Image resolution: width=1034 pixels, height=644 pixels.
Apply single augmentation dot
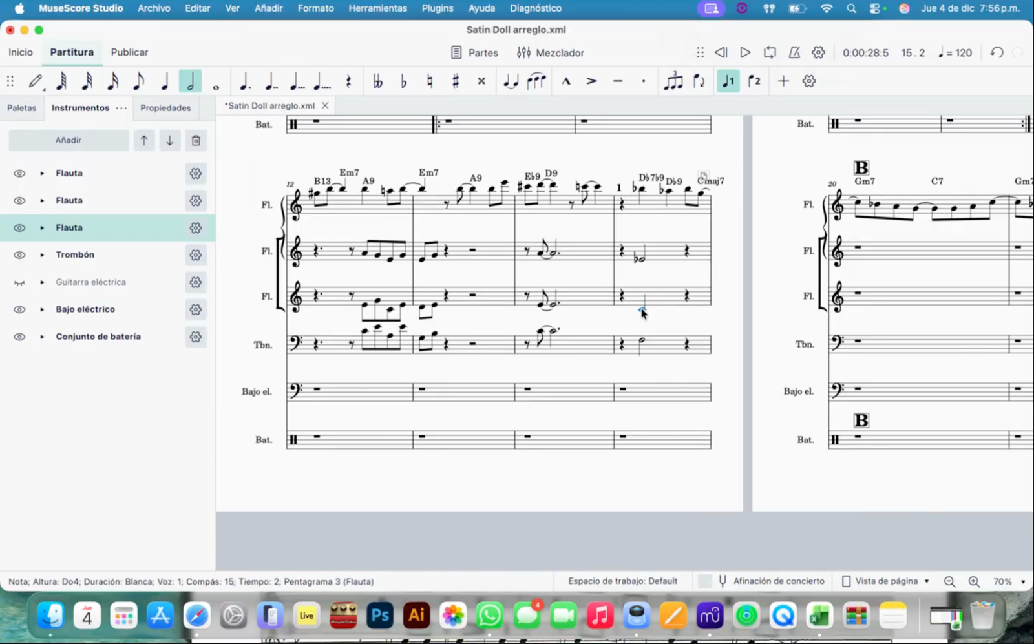click(x=245, y=81)
